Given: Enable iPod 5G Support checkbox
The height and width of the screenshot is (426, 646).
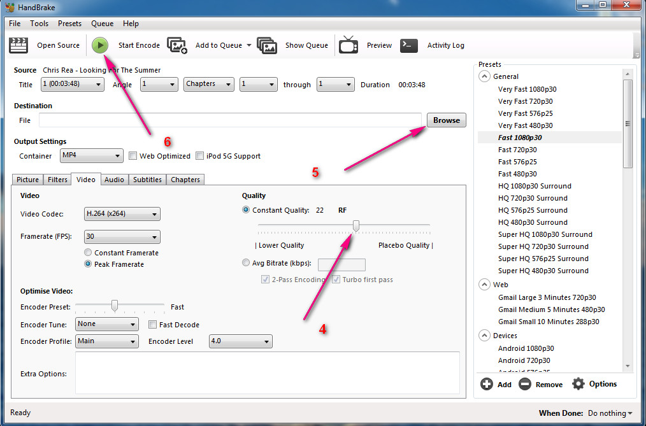Looking at the screenshot, I should click(200, 155).
